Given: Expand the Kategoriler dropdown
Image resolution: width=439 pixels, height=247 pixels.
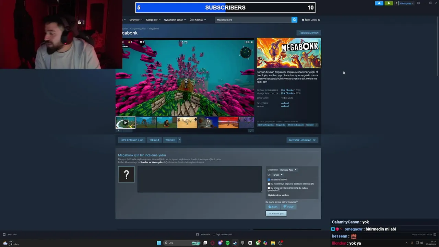Looking at the screenshot, I should coord(153,20).
